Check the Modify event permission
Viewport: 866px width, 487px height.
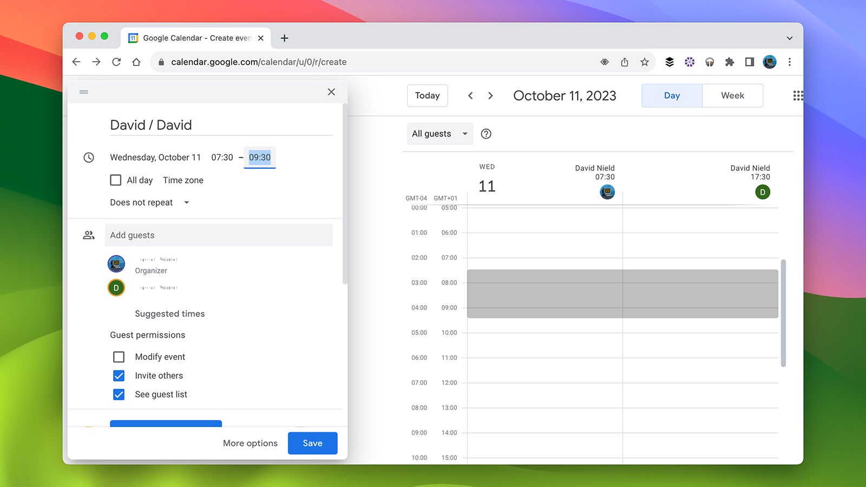click(x=119, y=357)
